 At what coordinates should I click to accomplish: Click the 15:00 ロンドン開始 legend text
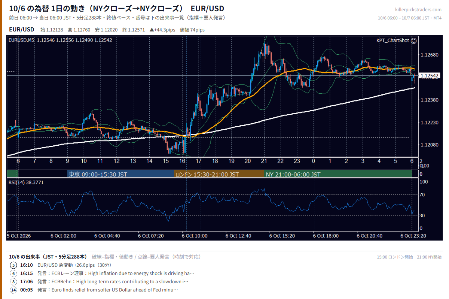395,257
